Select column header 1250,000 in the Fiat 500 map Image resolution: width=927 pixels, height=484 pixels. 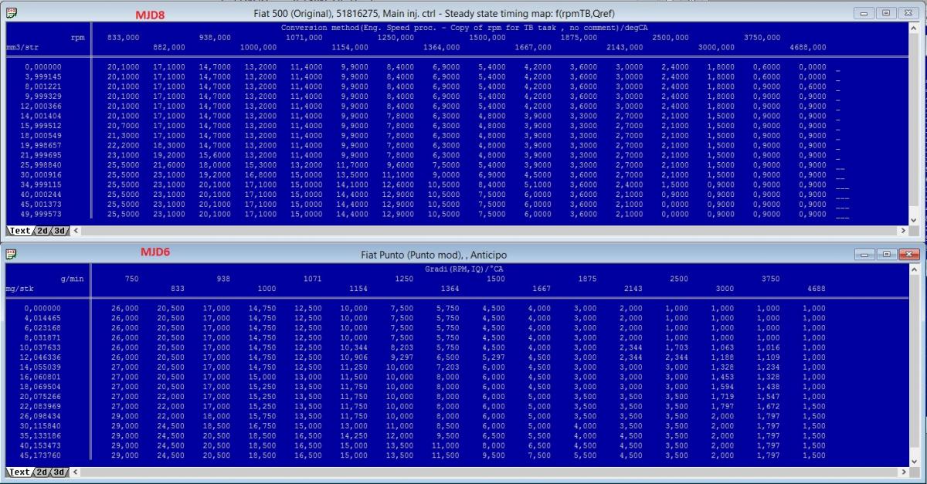pyautogui.click(x=395, y=37)
